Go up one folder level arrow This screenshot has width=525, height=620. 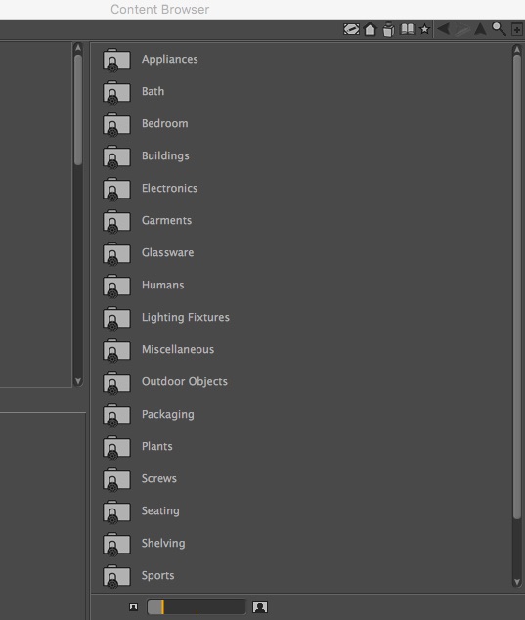[480, 29]
